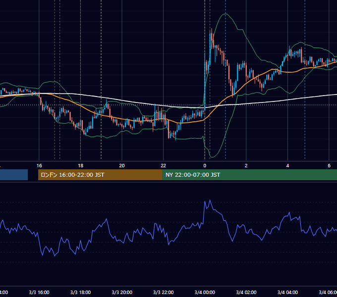Click the oscillator line's lowest dip after 3/3 16:00

coord(55,256)
